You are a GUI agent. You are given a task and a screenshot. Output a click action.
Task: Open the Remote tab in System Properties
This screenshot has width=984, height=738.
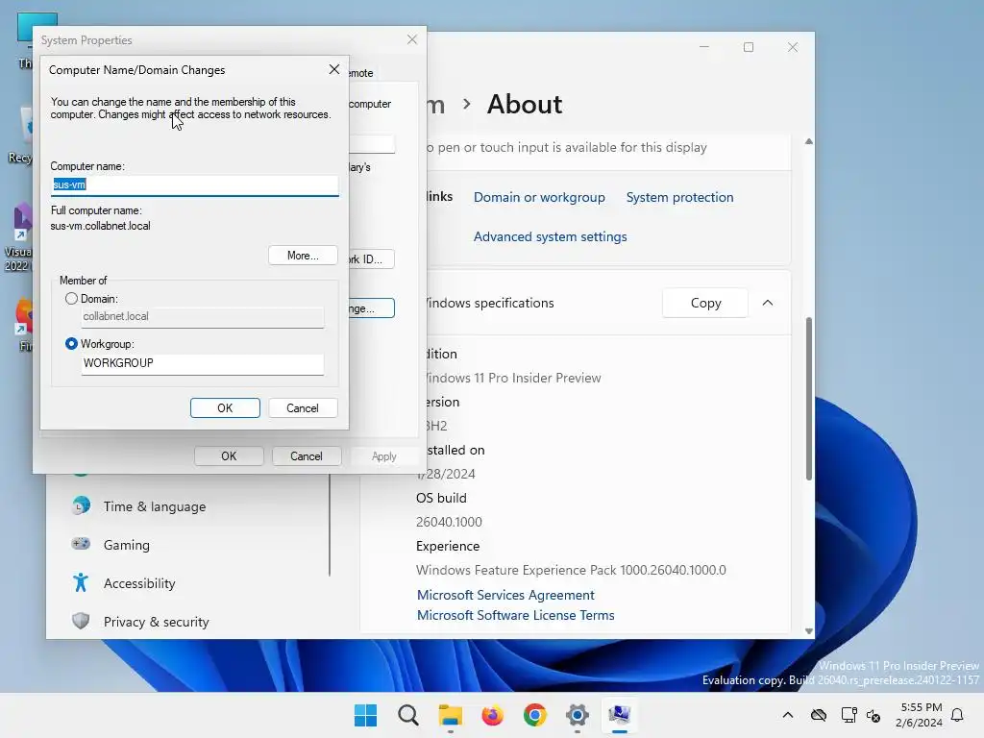click(361, 73)
